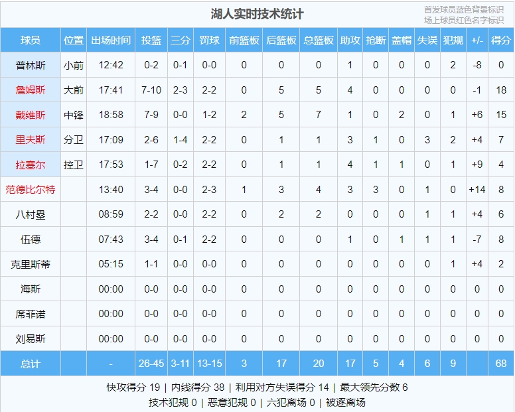Click the 被逐离场 summary text
Image resolution: width=515 pixels, height=412 pixels.
(x=346, y=403)
